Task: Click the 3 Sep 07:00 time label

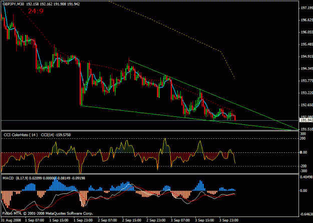Action: [181, 220]
